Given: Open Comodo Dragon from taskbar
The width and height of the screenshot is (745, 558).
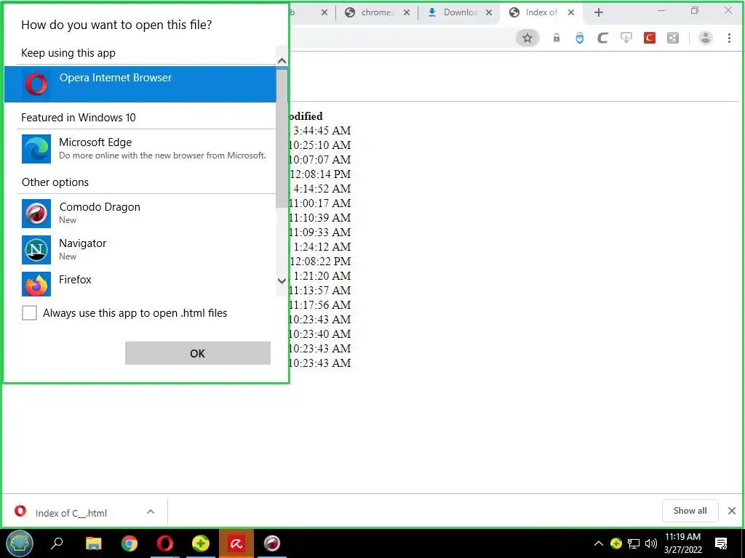Looking at the screenshot, I should tap(272, 543).
